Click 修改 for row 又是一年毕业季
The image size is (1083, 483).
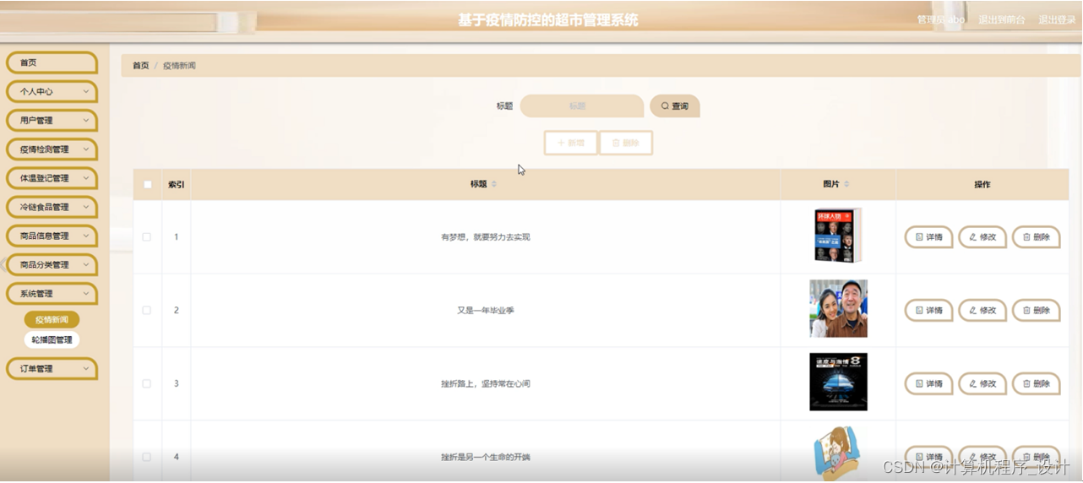(982, 311)
